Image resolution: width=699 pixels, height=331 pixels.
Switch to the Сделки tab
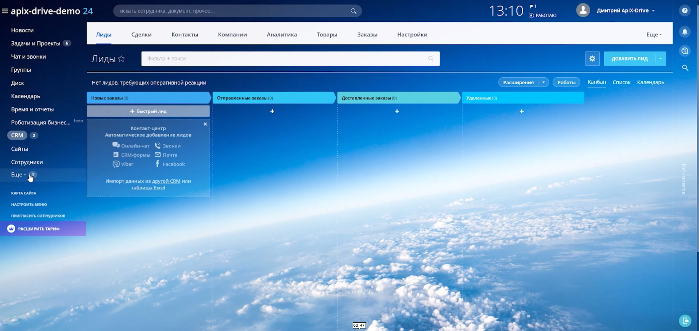pyautogui.click(x=142, y=35)
